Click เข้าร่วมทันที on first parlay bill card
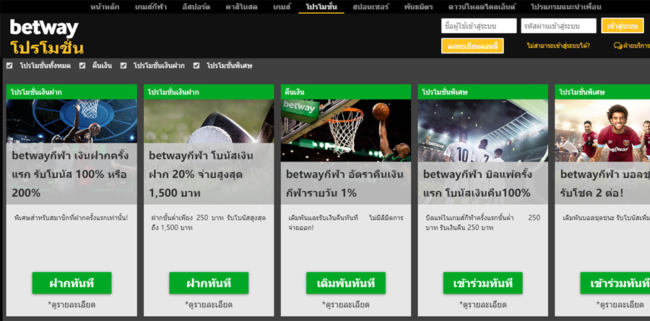 (x=482, y=283)
